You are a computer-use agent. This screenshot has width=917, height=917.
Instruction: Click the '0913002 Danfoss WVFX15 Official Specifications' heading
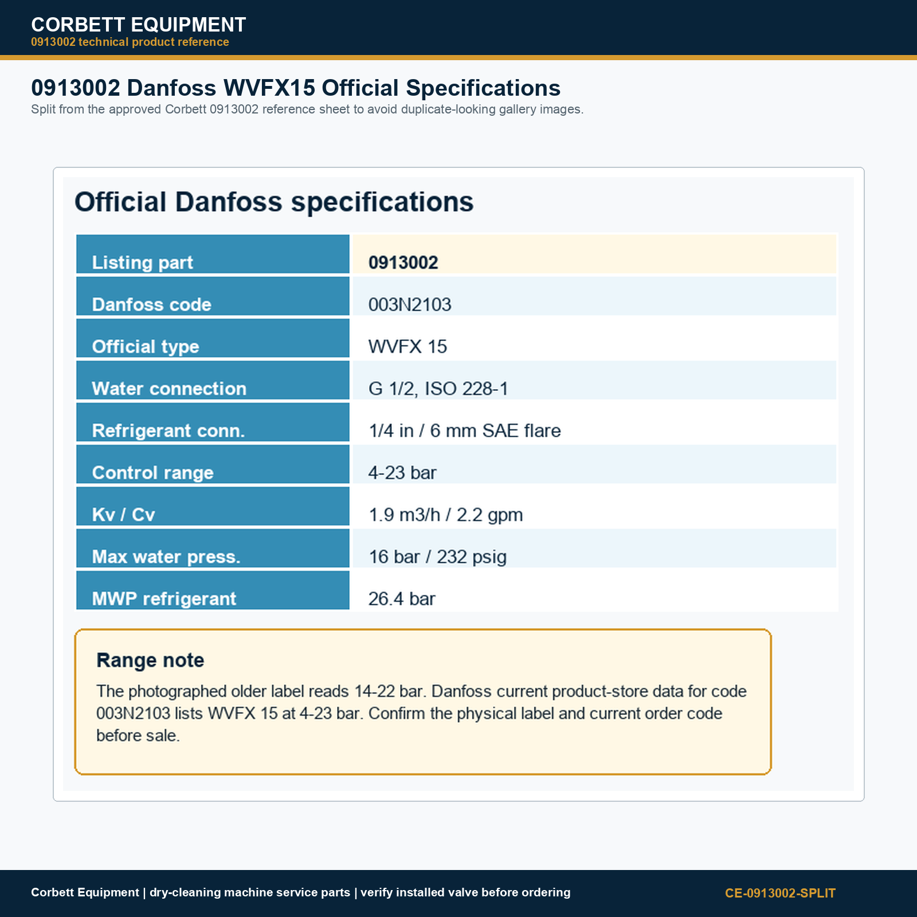tap(296, 88)
